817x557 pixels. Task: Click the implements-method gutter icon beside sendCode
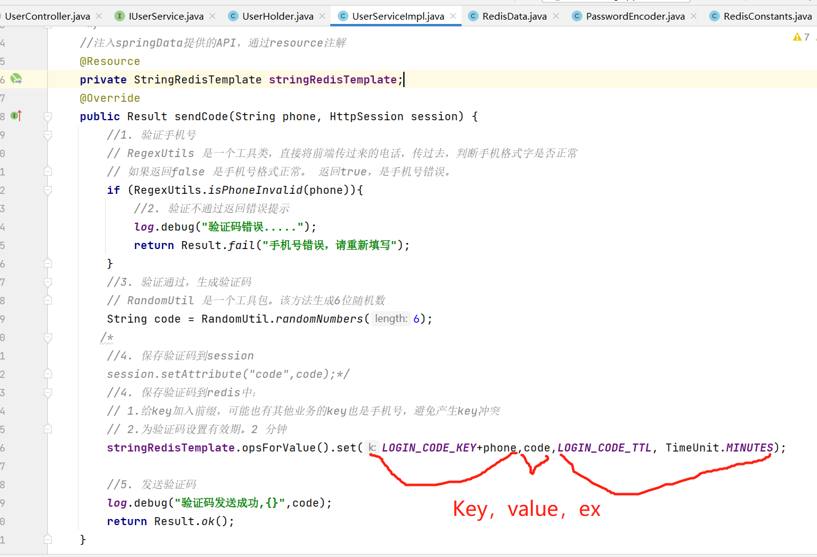click(x=17, y=115)
